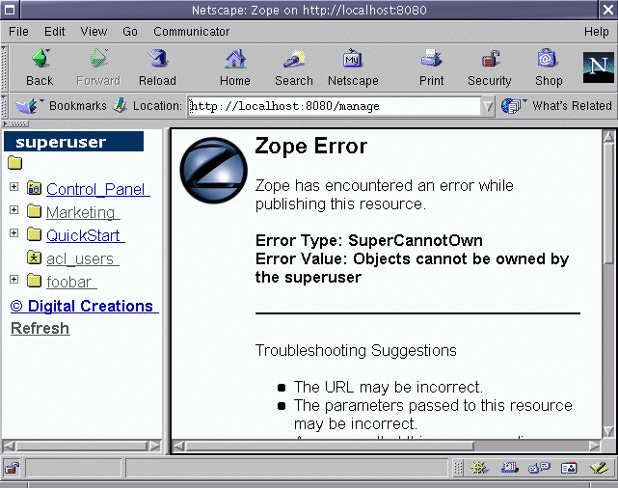Click the Zope Error heading
The height and width of the screenshot is (488, 618).
click(x=311, y=147)
